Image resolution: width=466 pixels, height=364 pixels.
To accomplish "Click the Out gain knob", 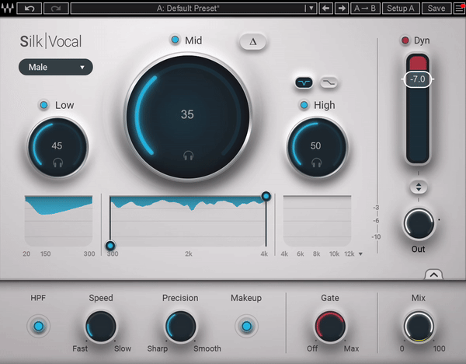I will [419, 224].
